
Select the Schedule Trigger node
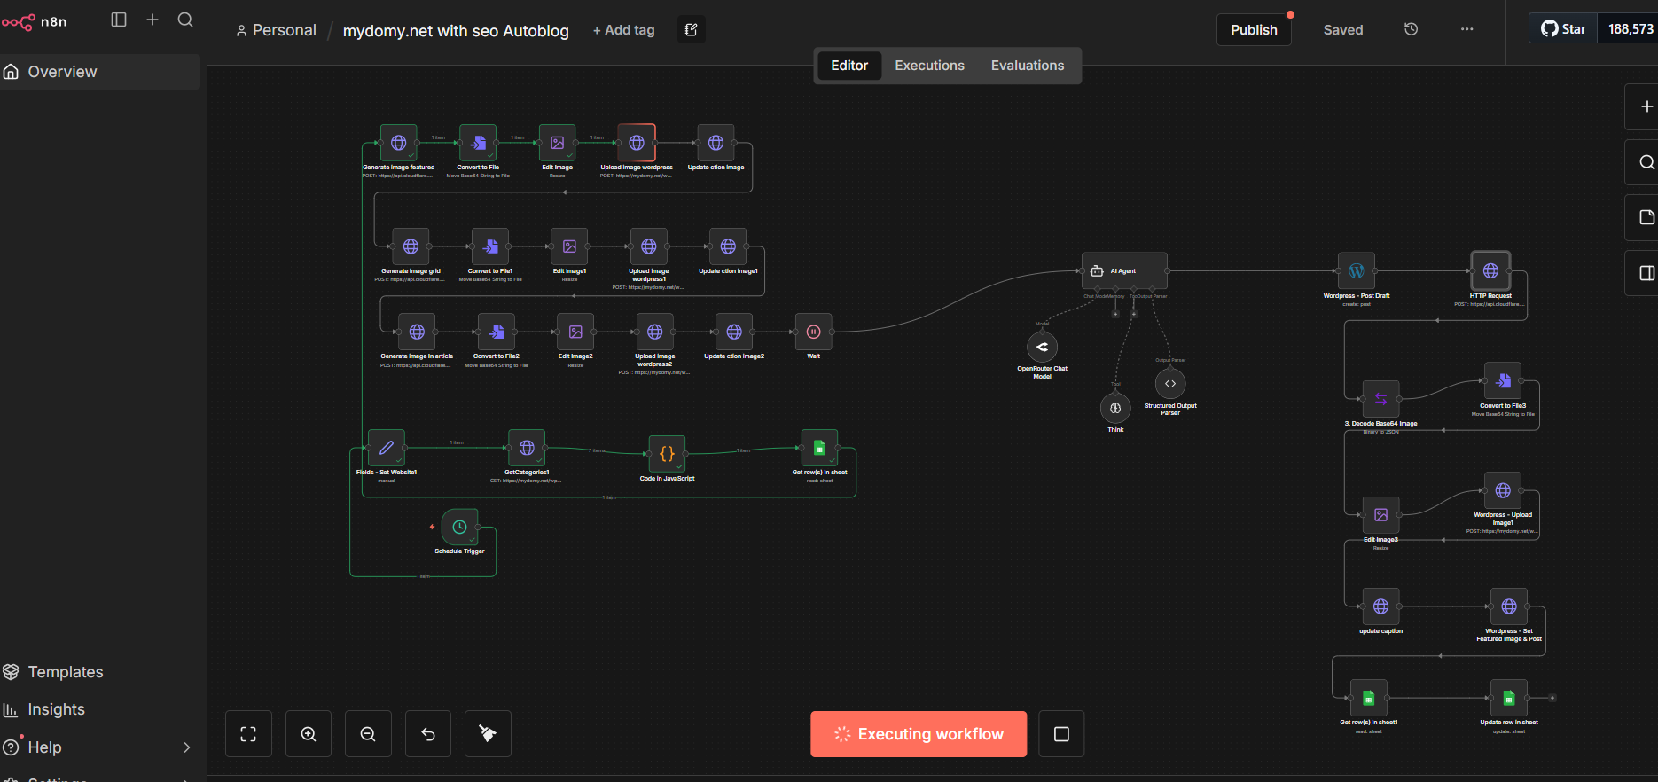(459, 528)
